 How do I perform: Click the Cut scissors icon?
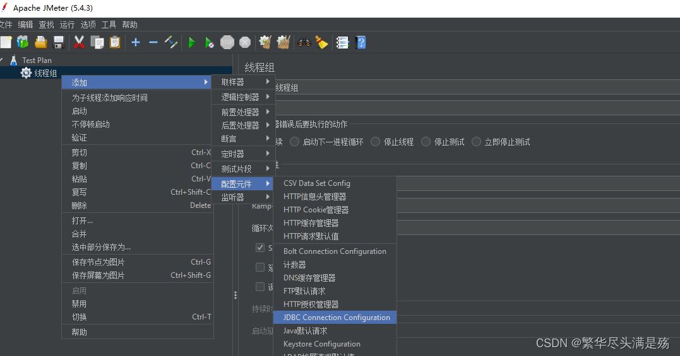pos(79,42)
